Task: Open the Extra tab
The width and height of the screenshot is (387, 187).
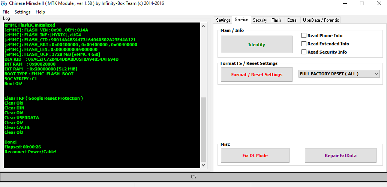Action: [x=292, y=20]
